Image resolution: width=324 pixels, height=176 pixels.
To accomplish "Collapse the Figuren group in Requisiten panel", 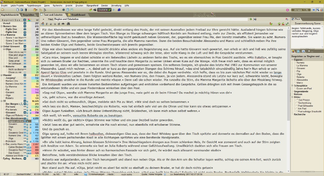I will pyautogui.click(x=292, y=60).
